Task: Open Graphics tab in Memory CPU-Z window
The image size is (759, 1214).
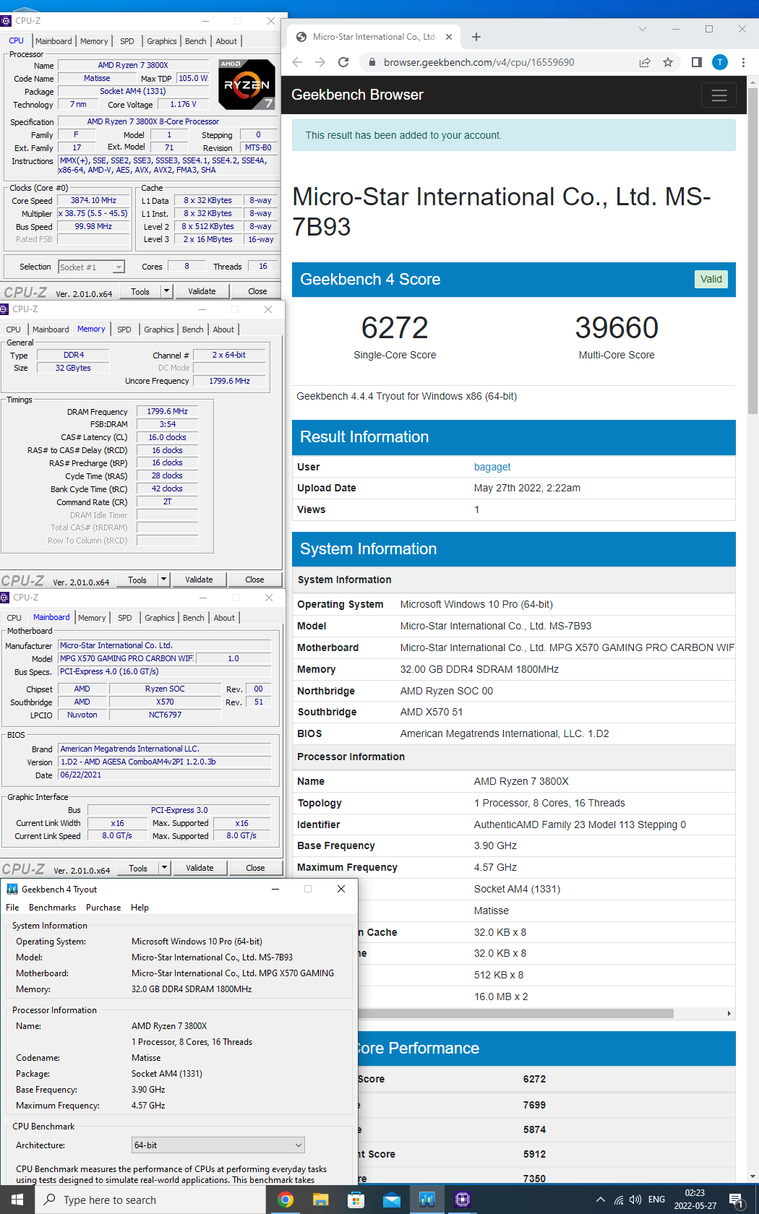Action: click(159, 330)
